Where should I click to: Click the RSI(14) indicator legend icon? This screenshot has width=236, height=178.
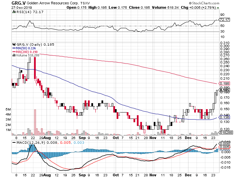14,12
